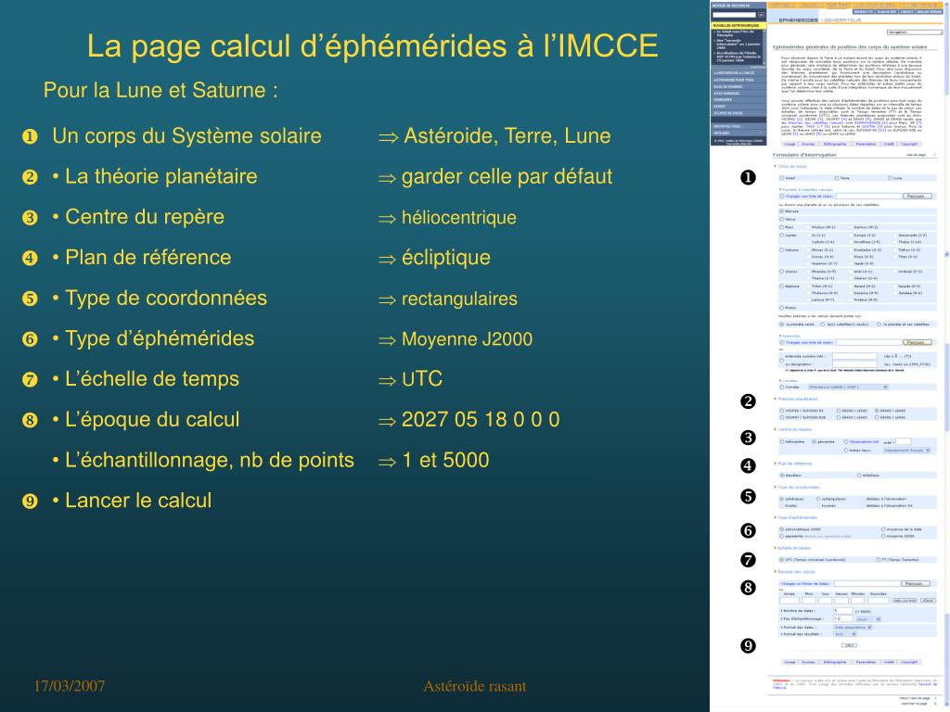
Task: Select the Lune radio button
Action: pyautogui.click(x=890, y=178)
